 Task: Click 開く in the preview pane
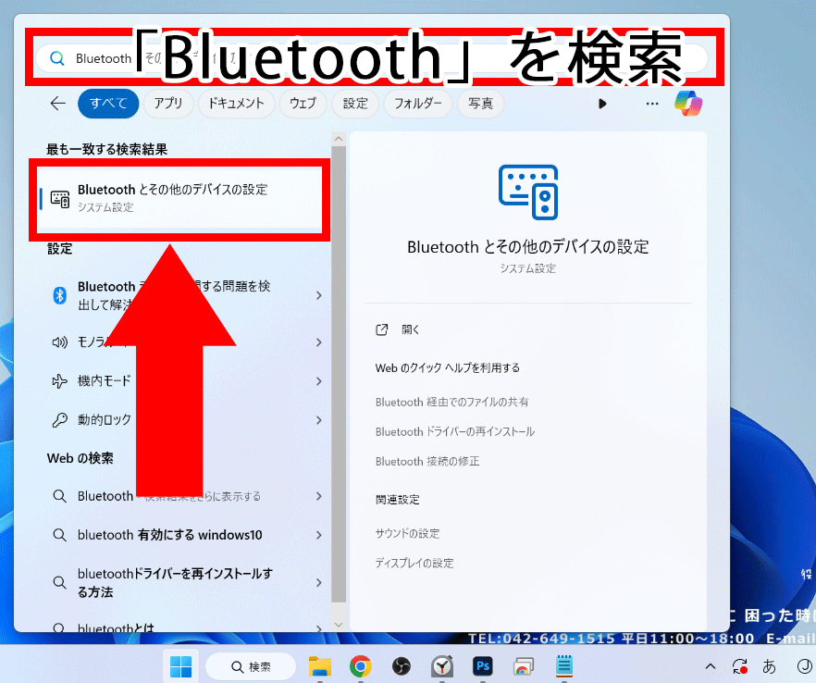410,329
